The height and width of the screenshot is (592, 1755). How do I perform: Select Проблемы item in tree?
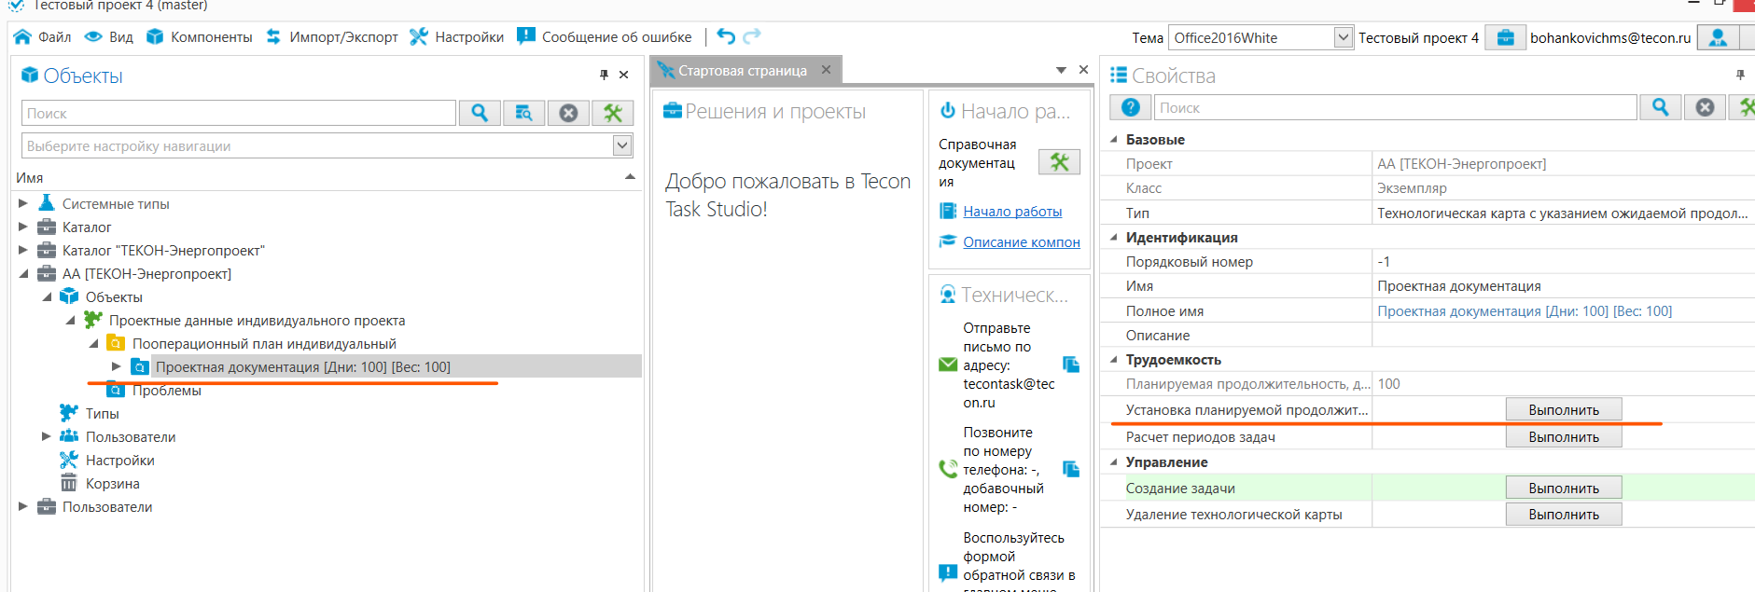166,391
